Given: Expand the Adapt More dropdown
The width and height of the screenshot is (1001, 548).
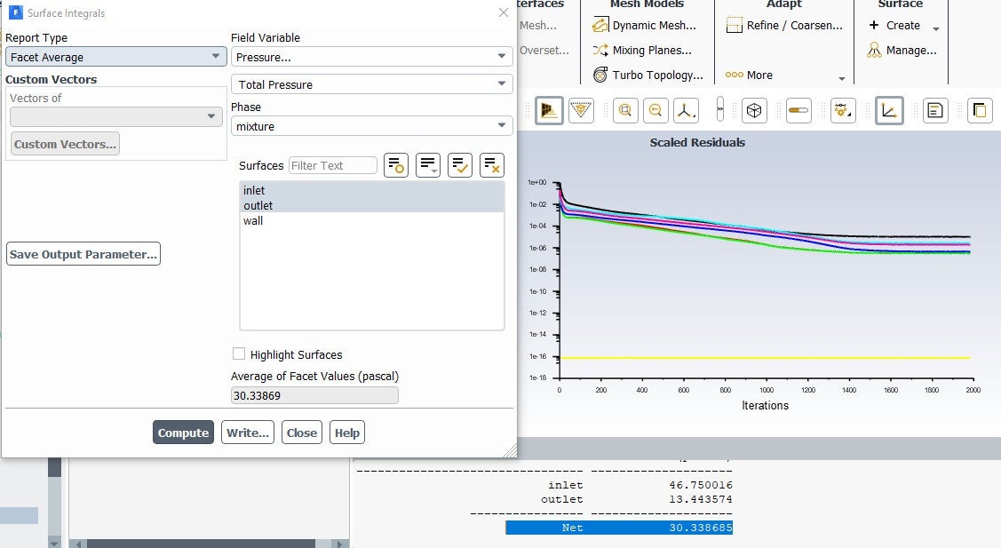Looking at the screenshot, I should 841,78.
